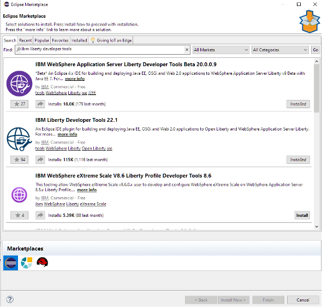The height and width of the screenshot is (307, 322).
Task: Open the Giving IoT an Edge tab
Action: click(x=111, y=40)
